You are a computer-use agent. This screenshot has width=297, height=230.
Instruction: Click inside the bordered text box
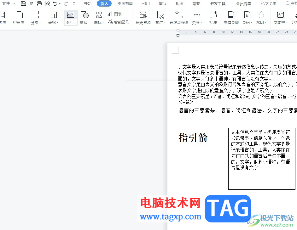(262, 159)
